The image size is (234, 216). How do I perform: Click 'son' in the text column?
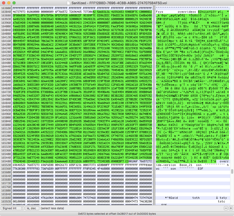coord(173,169)
